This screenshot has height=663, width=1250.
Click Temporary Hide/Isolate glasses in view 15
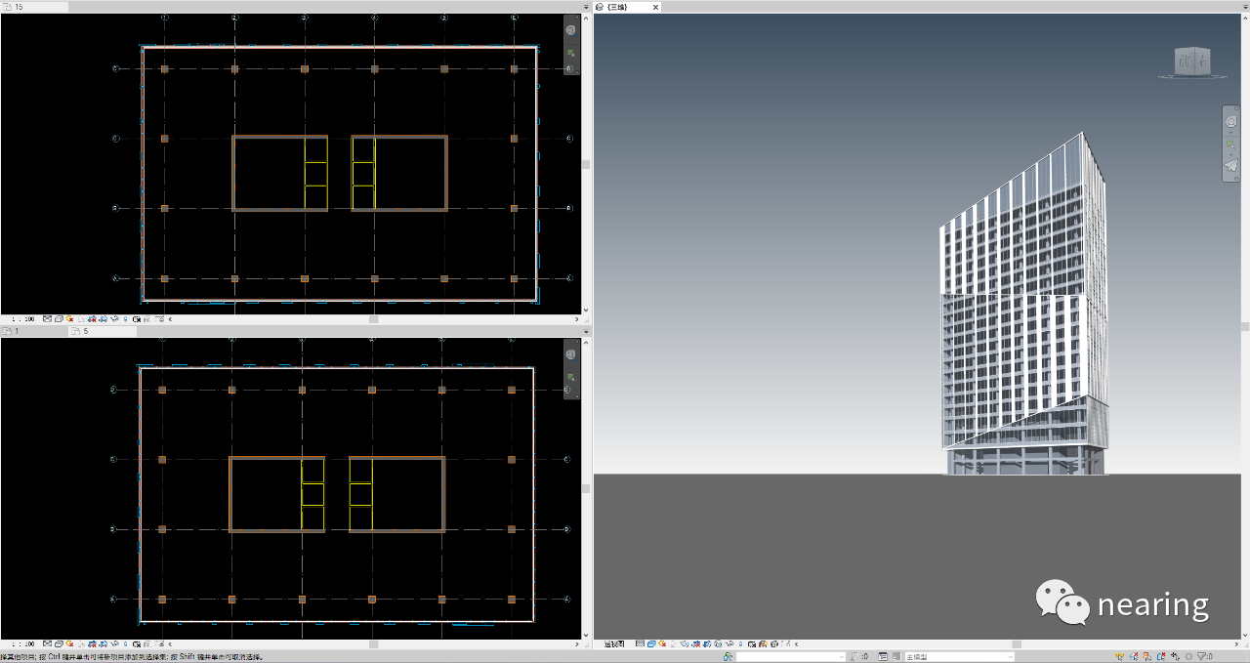tap(114, 318)
